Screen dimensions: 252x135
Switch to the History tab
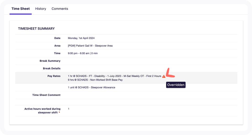[x=41, y=9]
